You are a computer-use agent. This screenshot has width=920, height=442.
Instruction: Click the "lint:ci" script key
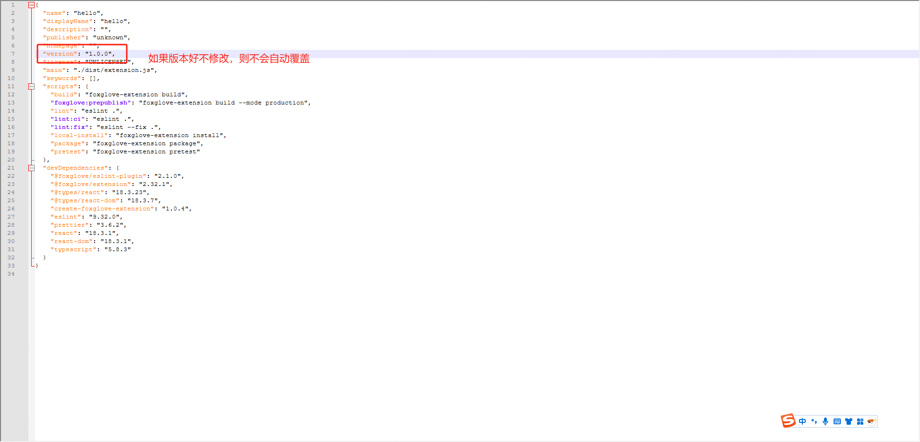pyautogui.click(x=68, y=119)
